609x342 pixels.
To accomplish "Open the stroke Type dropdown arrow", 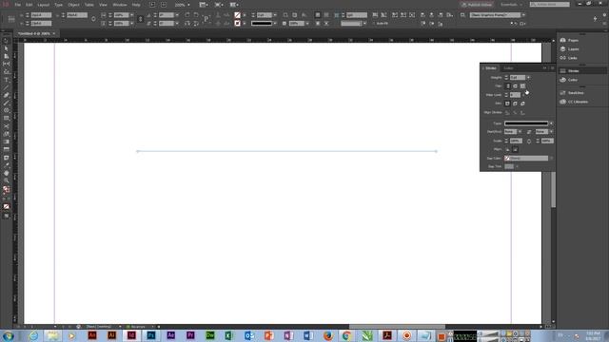I will click(x=551, y=123).
